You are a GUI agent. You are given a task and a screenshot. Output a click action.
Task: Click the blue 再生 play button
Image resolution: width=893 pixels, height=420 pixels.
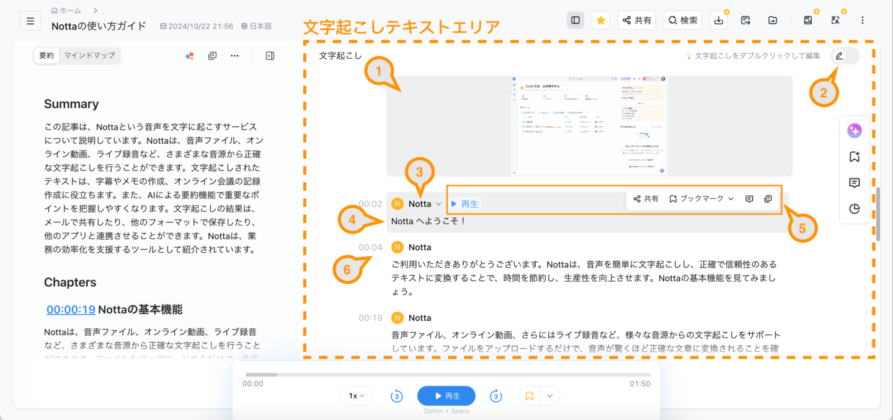(x=446, y=396)
